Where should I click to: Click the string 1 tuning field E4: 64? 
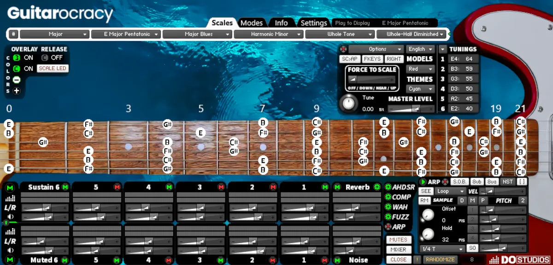(x=463, y=59)
